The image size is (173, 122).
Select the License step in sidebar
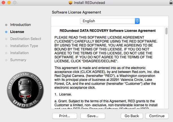[17, 32]
